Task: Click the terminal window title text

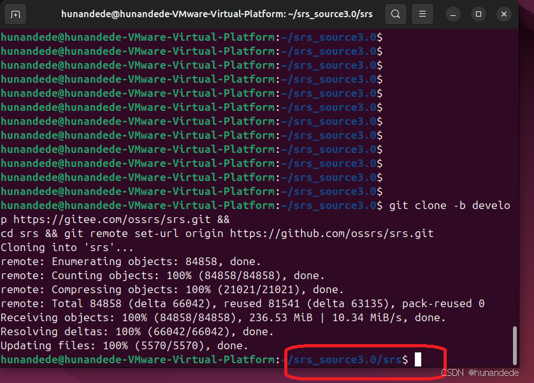Action: [x=217, y=14]
